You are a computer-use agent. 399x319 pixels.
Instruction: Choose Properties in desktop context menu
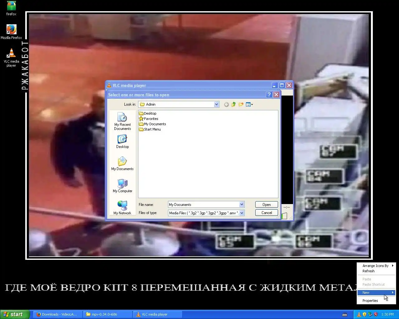(376, 301)
